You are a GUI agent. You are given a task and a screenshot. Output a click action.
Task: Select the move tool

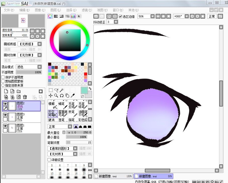(51, 95)
